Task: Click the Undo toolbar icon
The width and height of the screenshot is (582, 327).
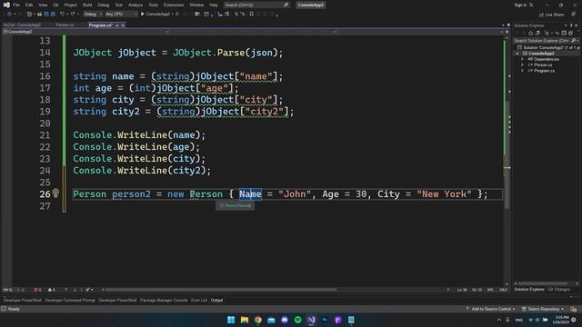Action: [62, 15]
